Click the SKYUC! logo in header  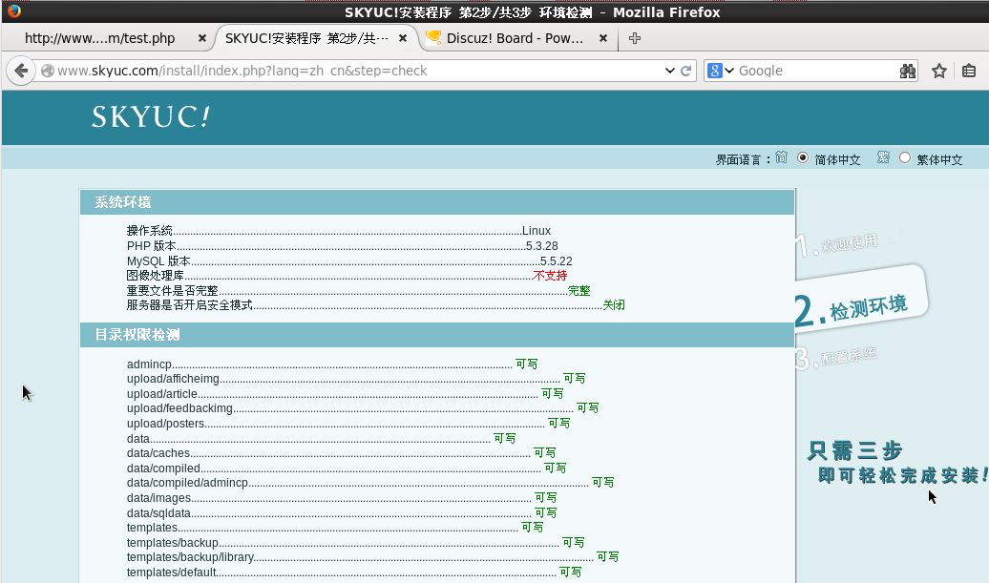[150, 116]
